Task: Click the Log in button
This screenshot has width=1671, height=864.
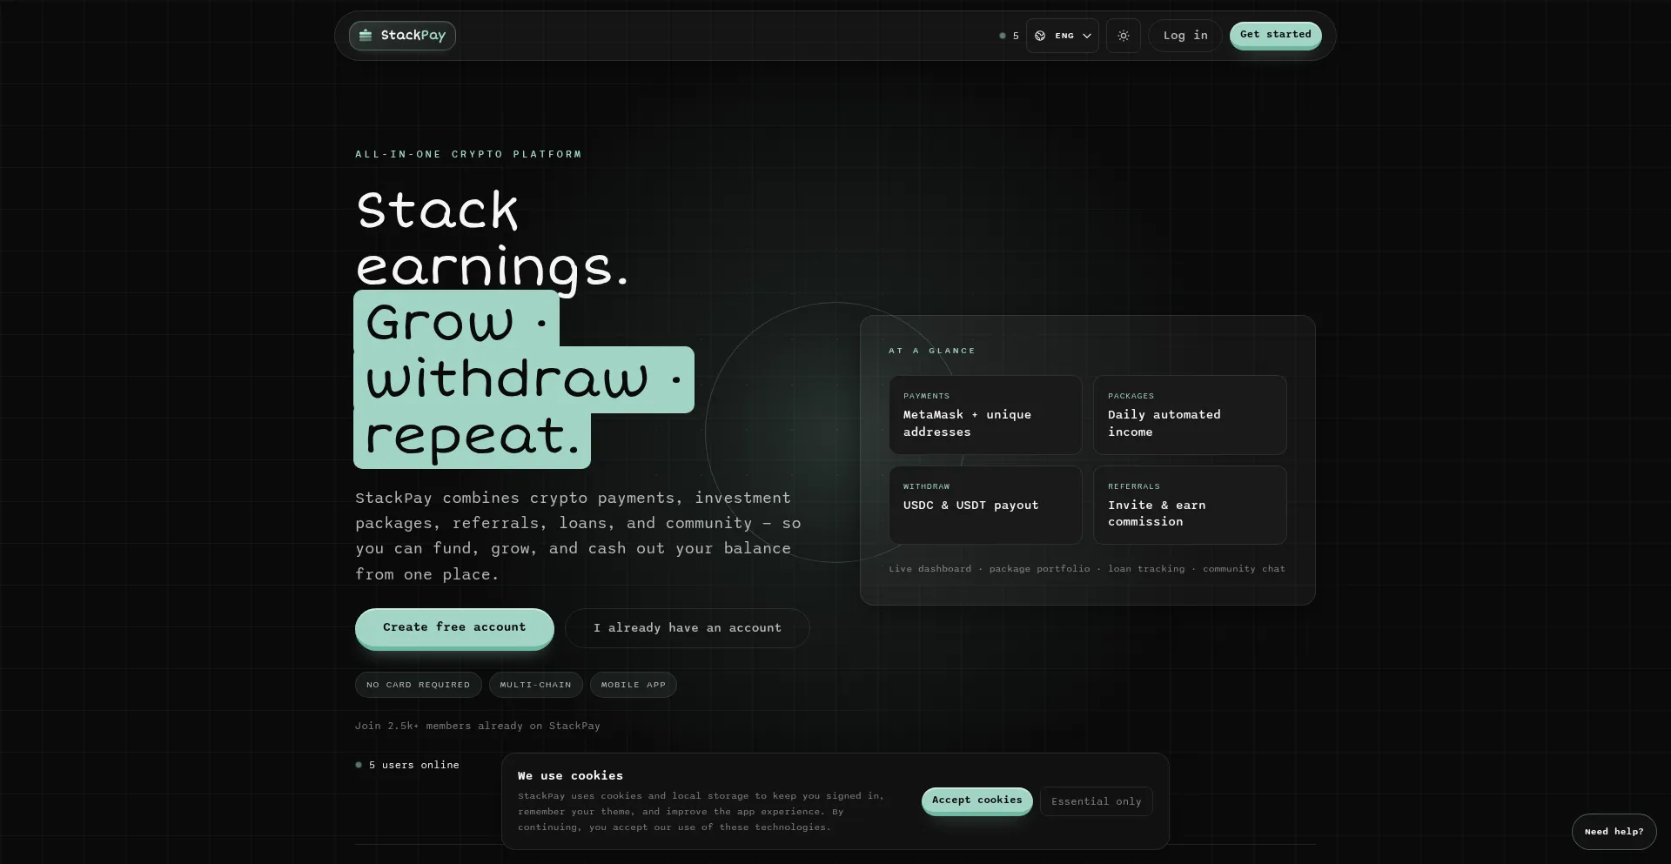Action: pos(1185,36)
